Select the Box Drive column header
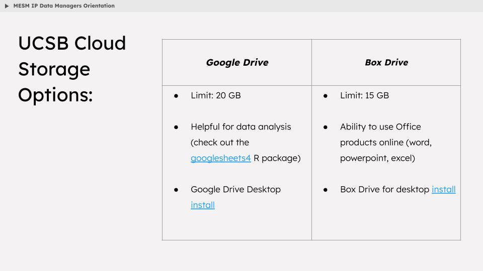This screenshot has height=271, width=483. click(386, 62)
